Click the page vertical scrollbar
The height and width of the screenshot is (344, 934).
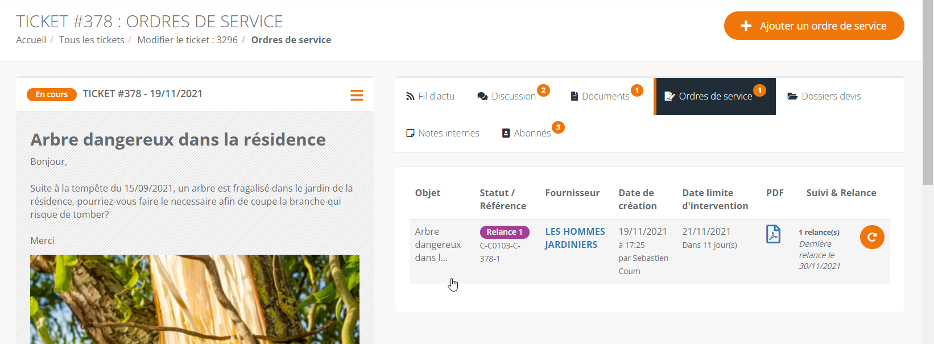(928, 92)
